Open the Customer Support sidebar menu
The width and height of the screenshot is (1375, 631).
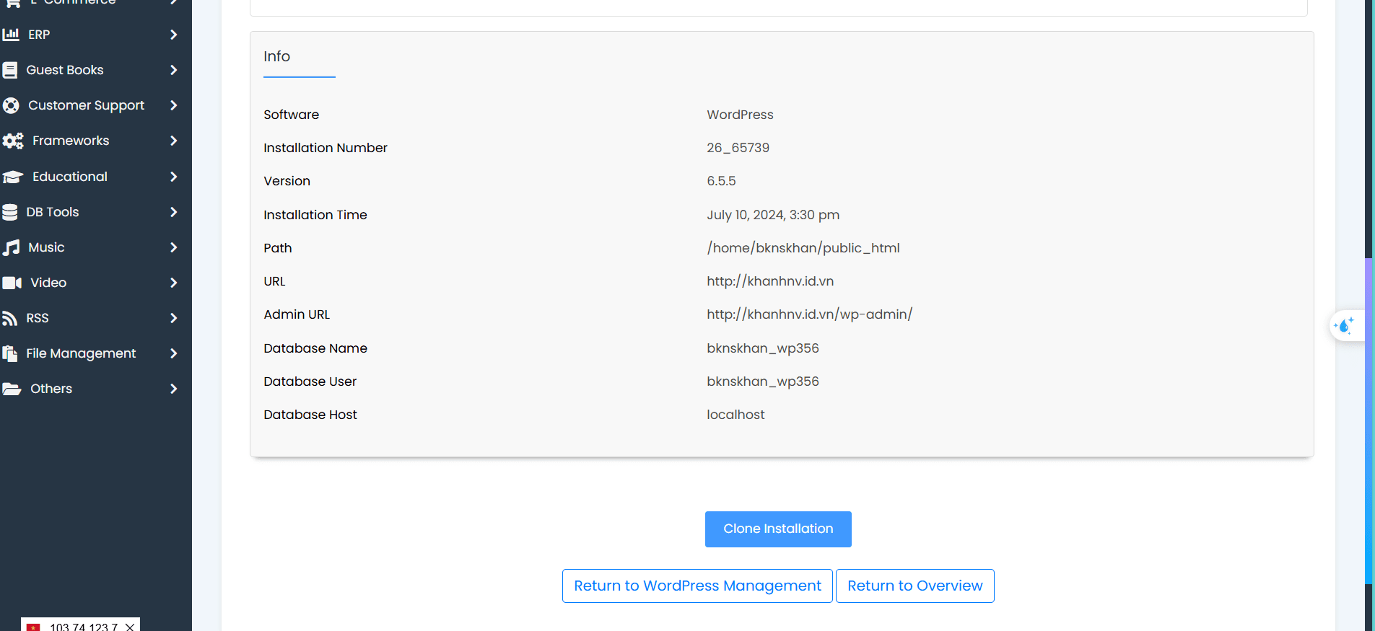[x=95, y=105]
